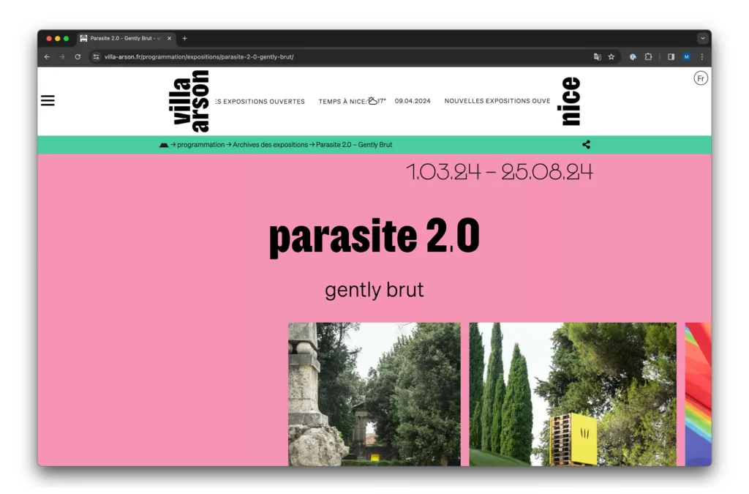The width and height of the screenshot is (749, 494).
Task: Expand the tab search dropdown arrow
Action: coord(702,38)
